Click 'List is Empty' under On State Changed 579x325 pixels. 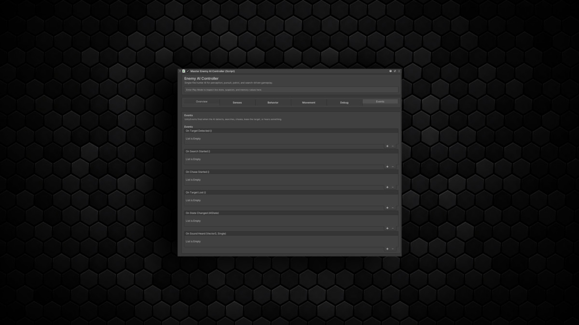point(193,221)
